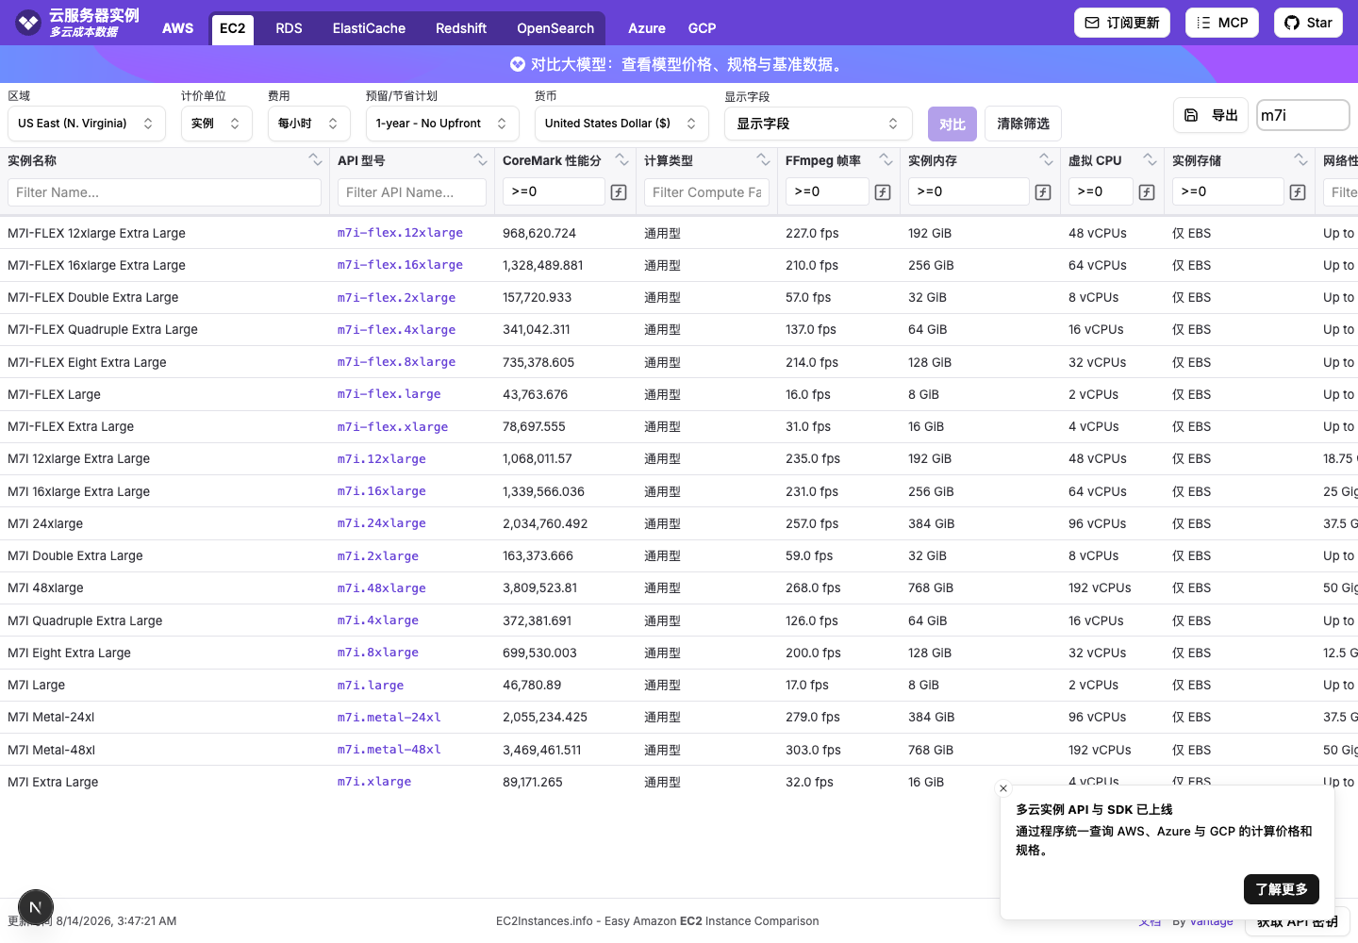Click the site logo icon

pyautogui.click(x=28, y=22)
